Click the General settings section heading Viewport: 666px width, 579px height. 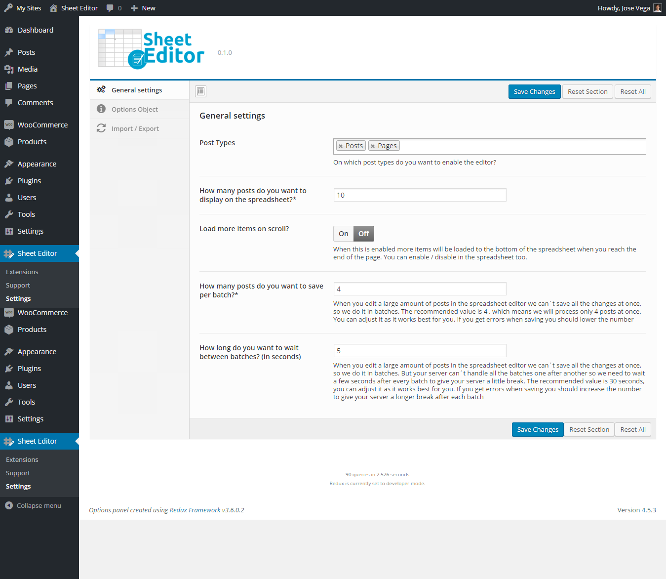point(232,116)
